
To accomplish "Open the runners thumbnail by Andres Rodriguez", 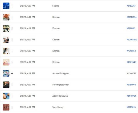I will (x=6, y=73).
